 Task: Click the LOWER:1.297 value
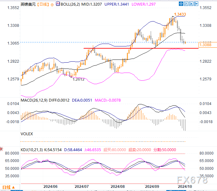tap(144, 4)
